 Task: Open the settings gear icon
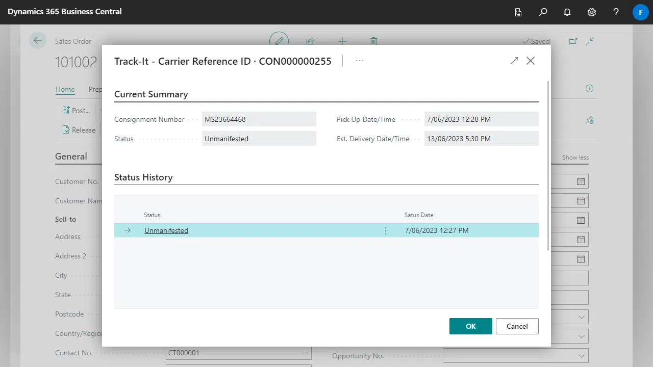click(592, 12)
